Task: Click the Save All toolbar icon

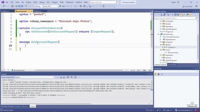Action: 22,6
